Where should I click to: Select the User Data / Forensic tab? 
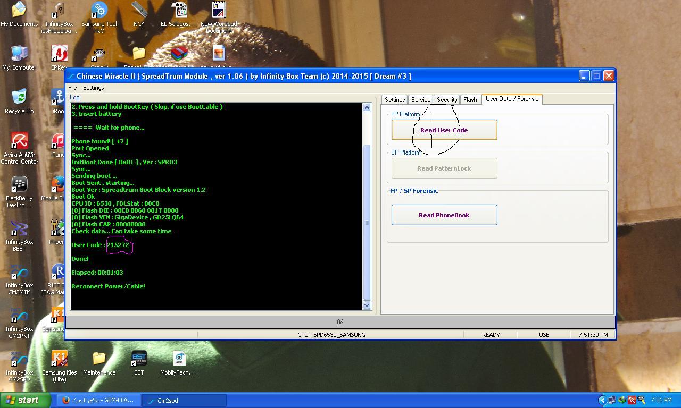(x=512, y=99)
